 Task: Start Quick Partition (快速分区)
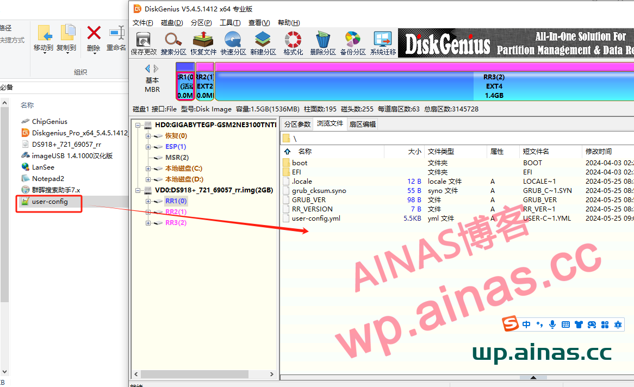233,43
